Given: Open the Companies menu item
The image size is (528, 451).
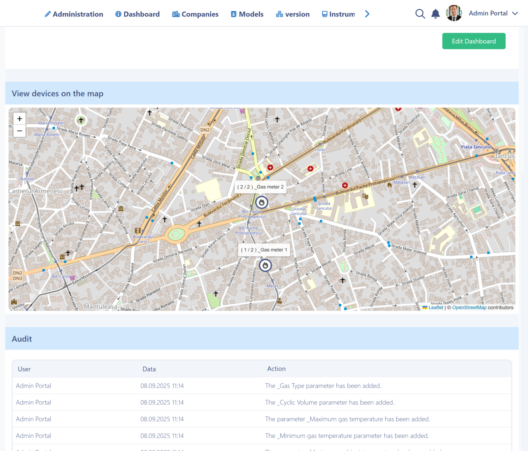Looking at the screenshot, I should click(195, 14).
